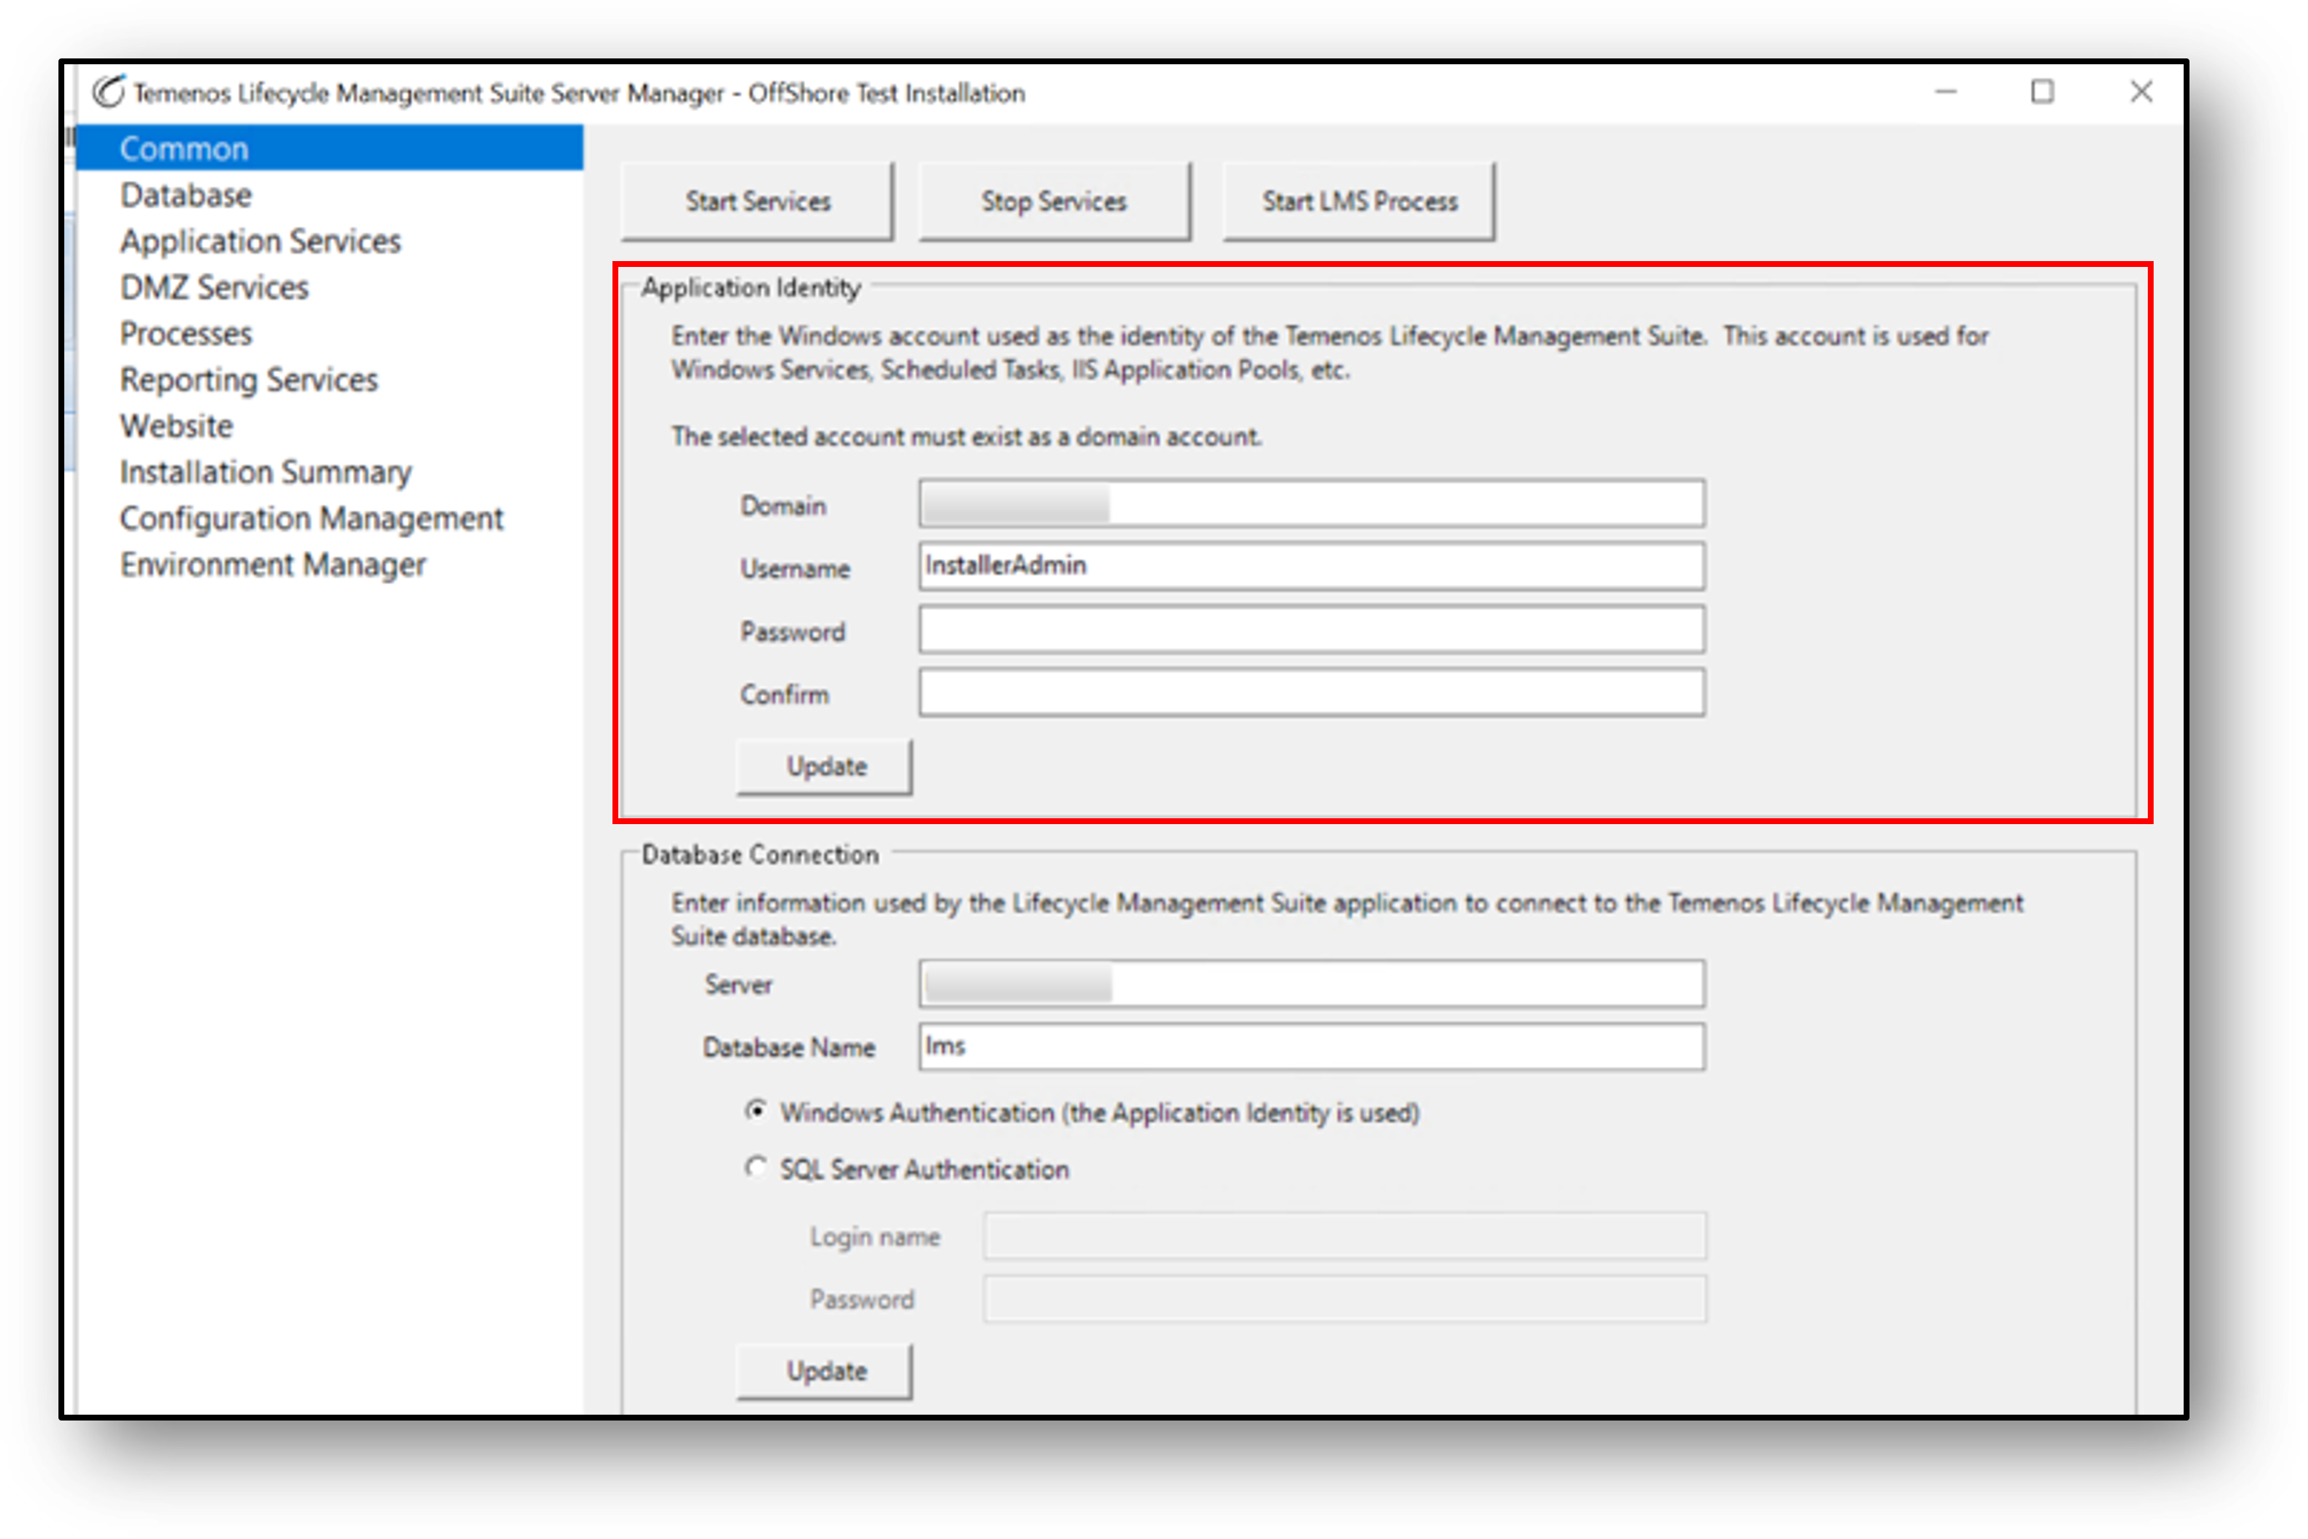Click the 'Database Connection' group label

(760, 855)
